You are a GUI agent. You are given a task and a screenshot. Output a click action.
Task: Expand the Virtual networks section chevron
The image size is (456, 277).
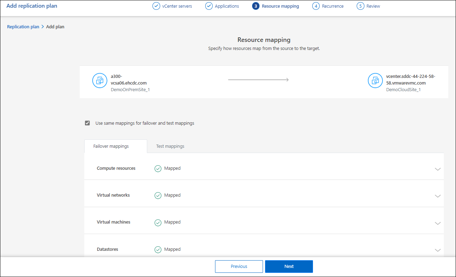pos(437,196)
